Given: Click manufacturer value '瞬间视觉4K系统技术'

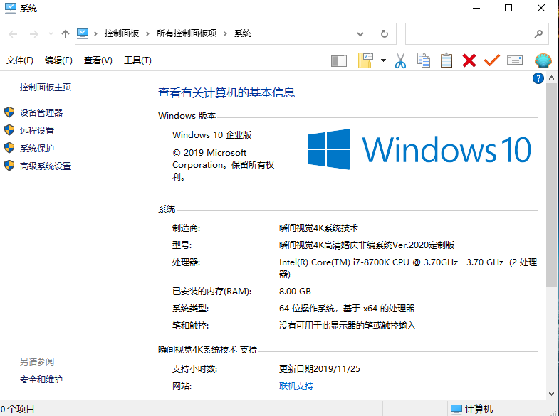Looking at the screenshot, I should 319,228.
